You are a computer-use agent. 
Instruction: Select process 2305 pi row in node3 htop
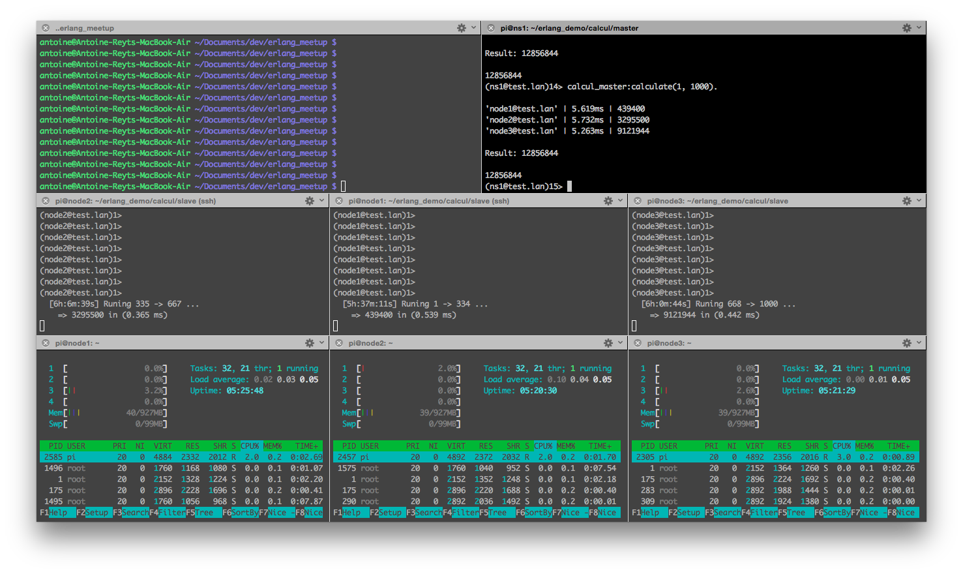coord(775,457)
